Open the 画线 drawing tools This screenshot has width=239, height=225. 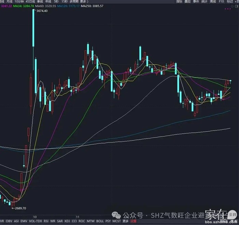tap(213, 2)
